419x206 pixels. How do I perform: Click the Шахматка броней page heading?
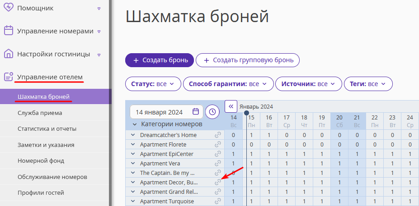(x=197, y=17)
